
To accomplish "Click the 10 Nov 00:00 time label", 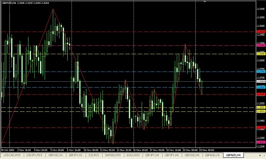I will tap(91, 150).
